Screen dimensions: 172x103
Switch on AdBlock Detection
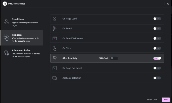coord(157,78)
